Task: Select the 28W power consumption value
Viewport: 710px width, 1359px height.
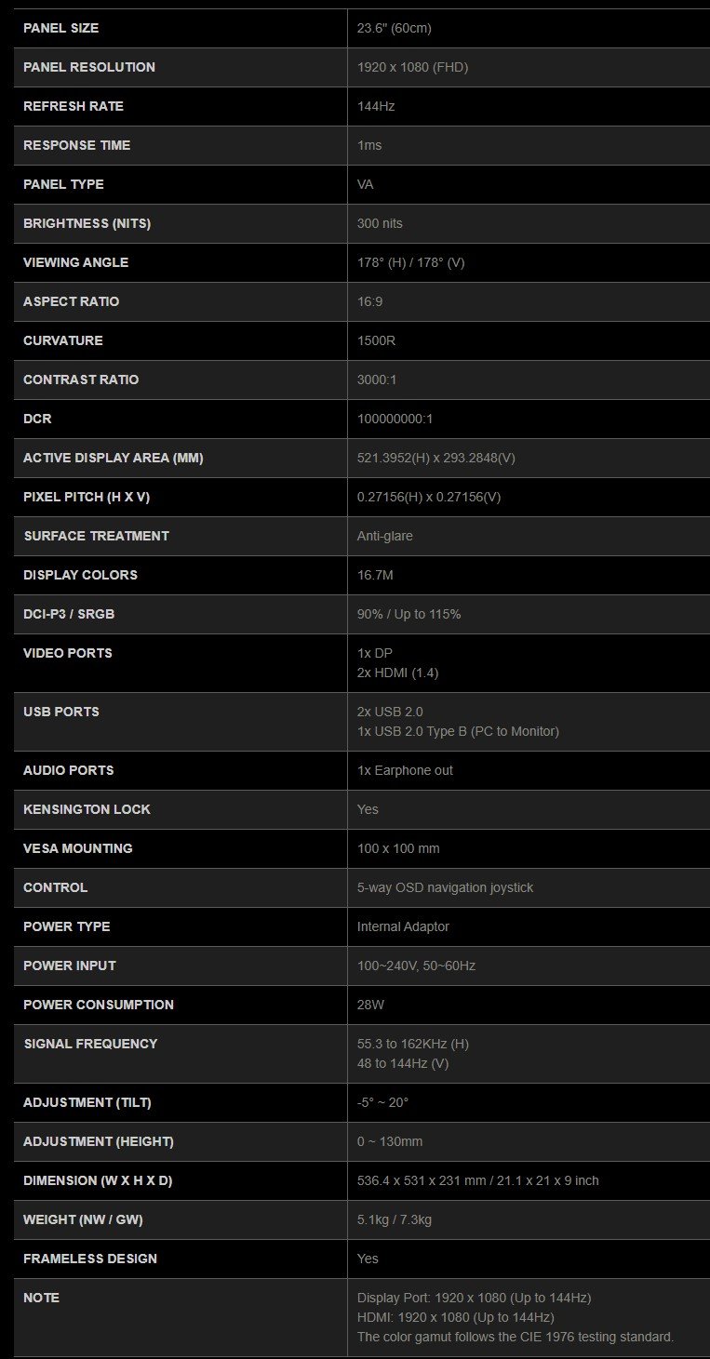Action: [x=372, y=1005]
